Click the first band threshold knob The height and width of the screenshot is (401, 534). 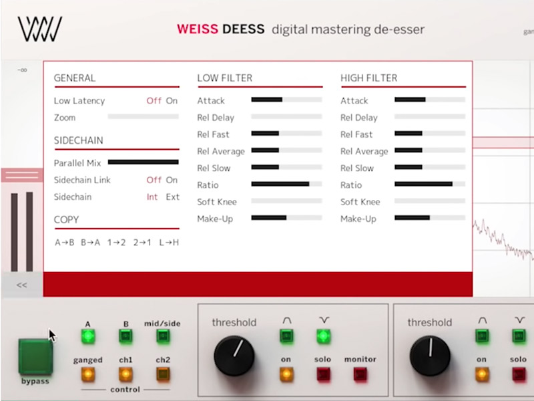[x=234, y=356]
